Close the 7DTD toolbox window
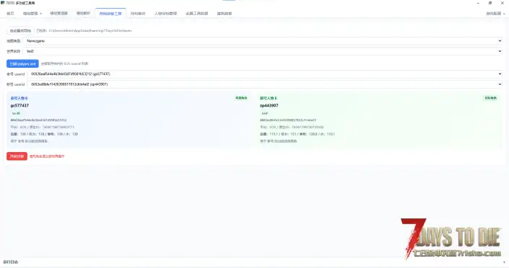The width and height of the screenshot is (509, 268). pos(503,3)
